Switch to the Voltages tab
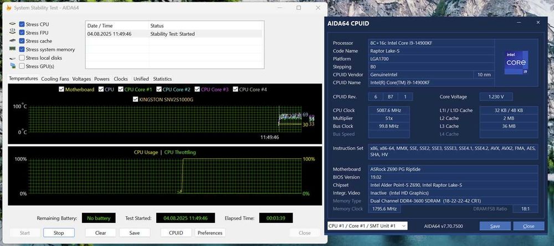 (x=81, y=79)
